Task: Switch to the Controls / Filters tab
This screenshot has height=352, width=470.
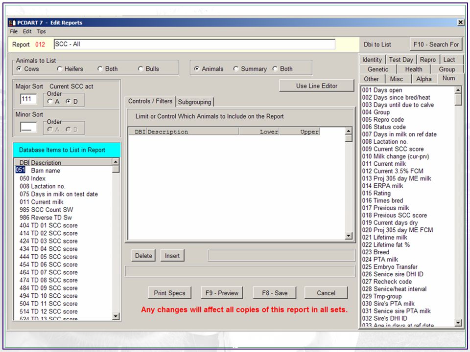Action: 150,101
